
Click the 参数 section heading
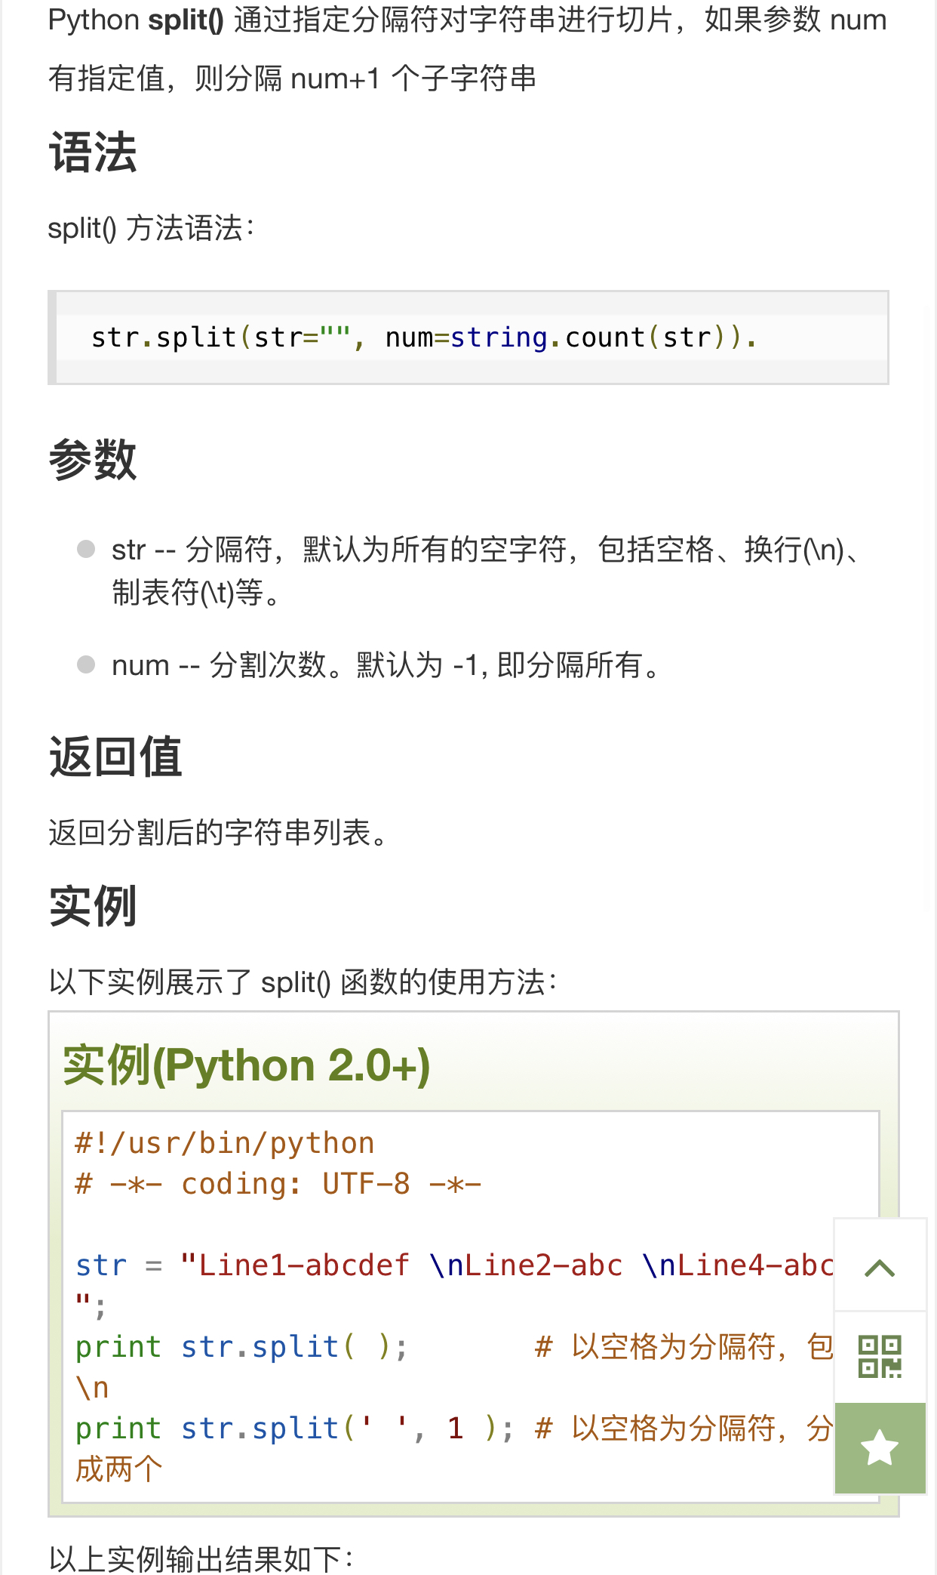click(93, 459)
